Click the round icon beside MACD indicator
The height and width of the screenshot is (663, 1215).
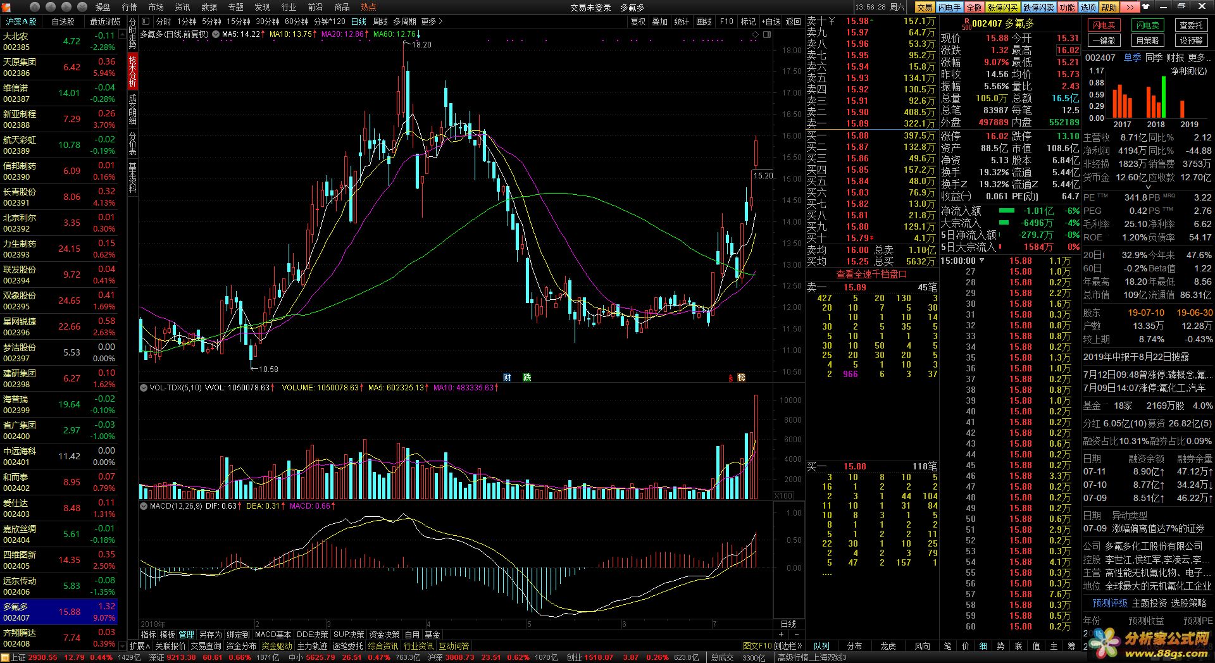pyautogui.click(x=144, y=506)
